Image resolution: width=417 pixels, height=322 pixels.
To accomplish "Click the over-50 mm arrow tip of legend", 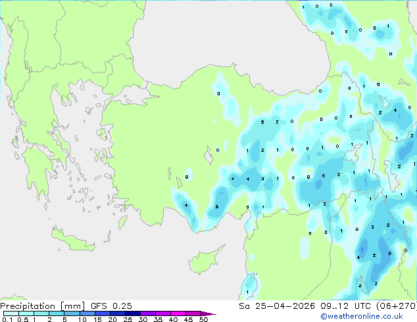I will click(x=208, y=313).
